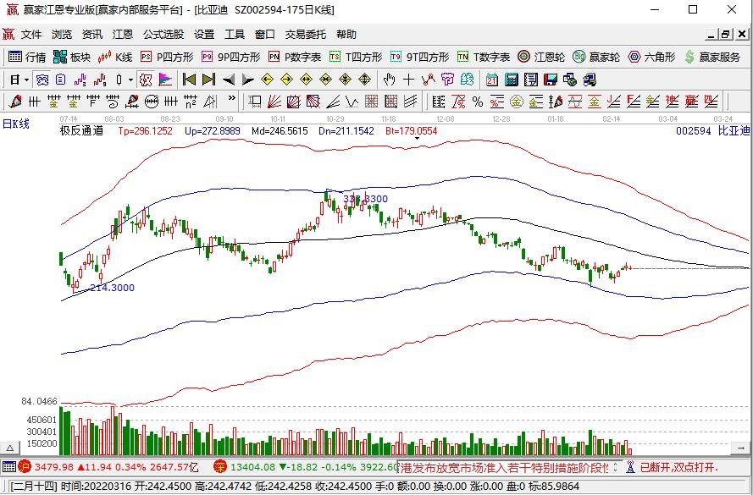Select the crosshair cursor tool

[408, 80]
